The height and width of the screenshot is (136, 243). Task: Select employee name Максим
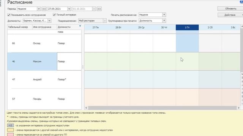[x=37, y=61]
